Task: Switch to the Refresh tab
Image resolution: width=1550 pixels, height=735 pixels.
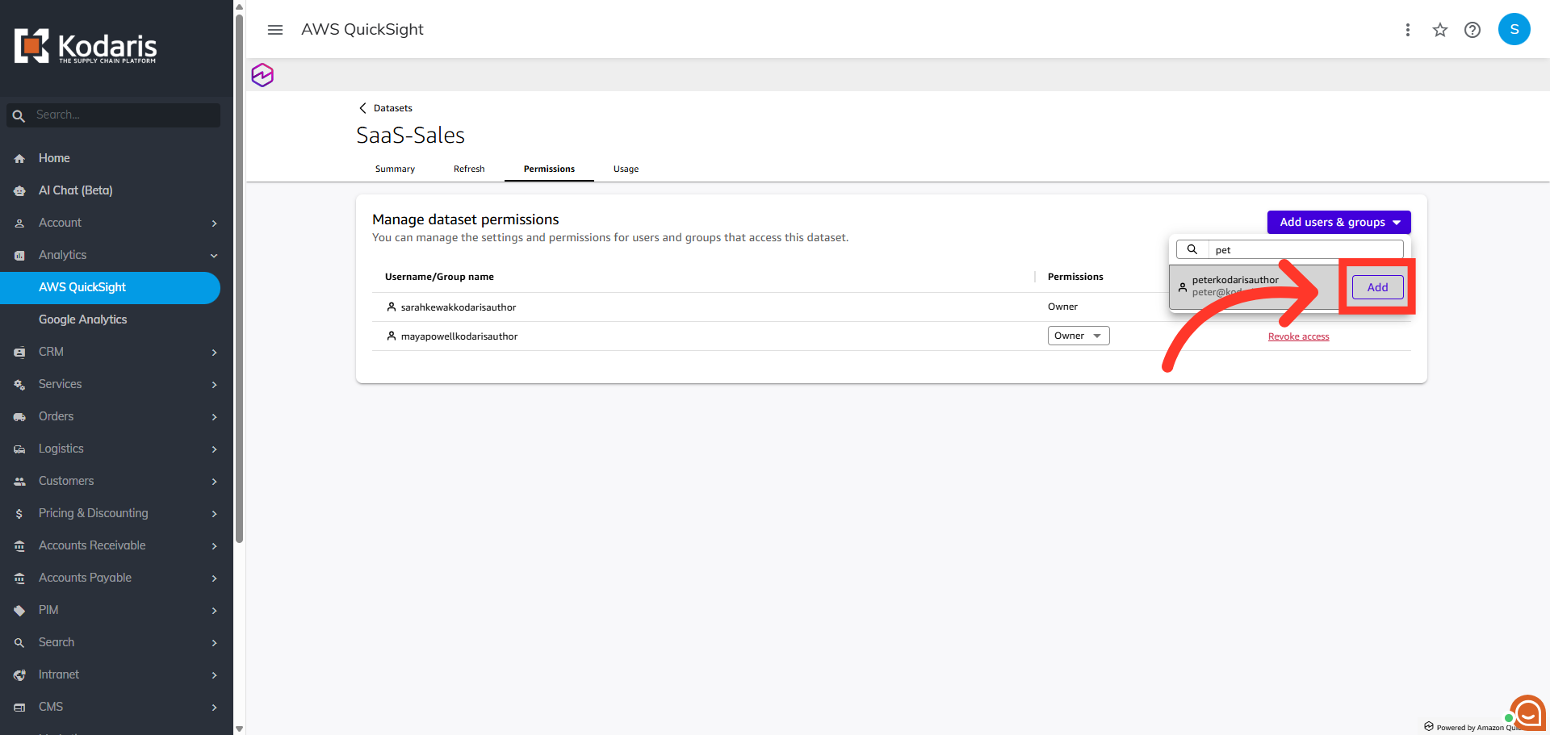Action: [x=469, y=169]
